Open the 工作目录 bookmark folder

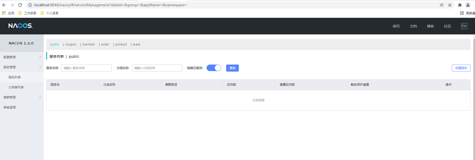click(x=27, y=13)
